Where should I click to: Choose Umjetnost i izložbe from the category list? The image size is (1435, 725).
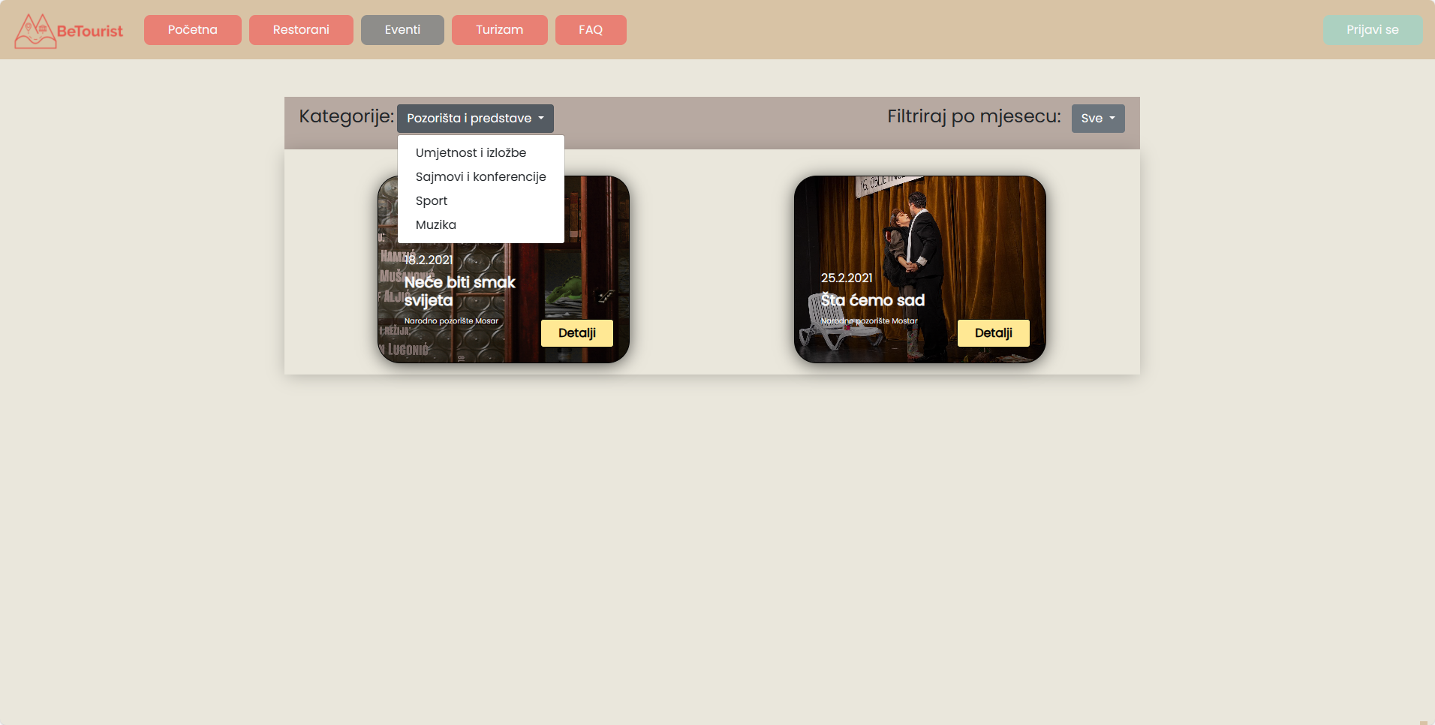tap(471, 153)
